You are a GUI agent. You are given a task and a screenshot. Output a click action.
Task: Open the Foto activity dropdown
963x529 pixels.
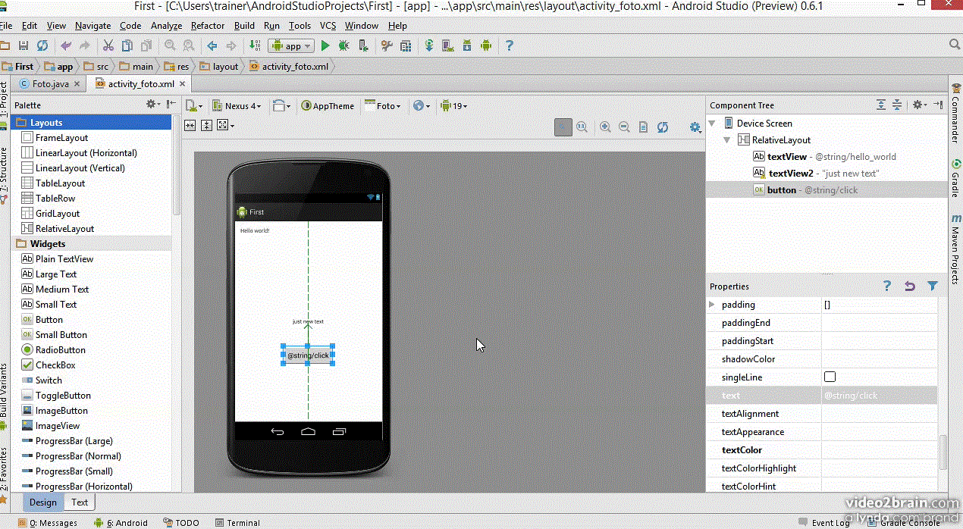coord(383,105)
